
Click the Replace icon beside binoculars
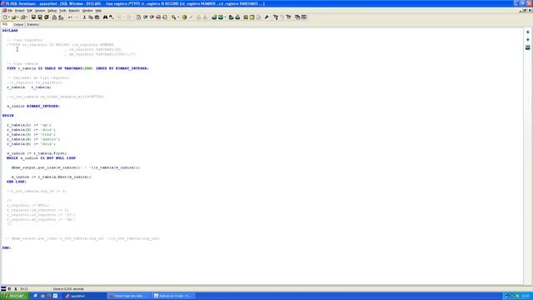point(111,17)
